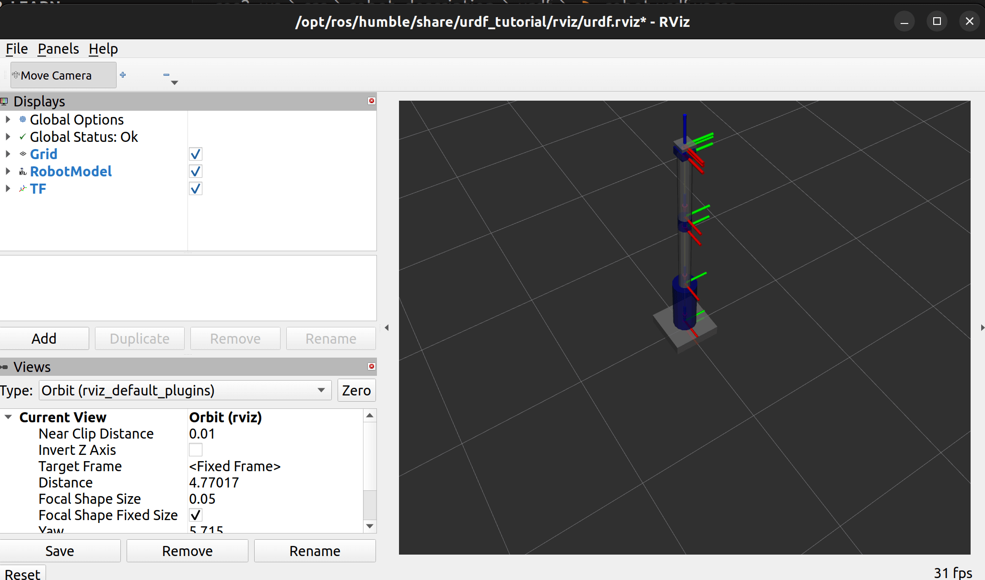Click the blue plus add-tool icon

pyautogui.click(x=123, y=75)
